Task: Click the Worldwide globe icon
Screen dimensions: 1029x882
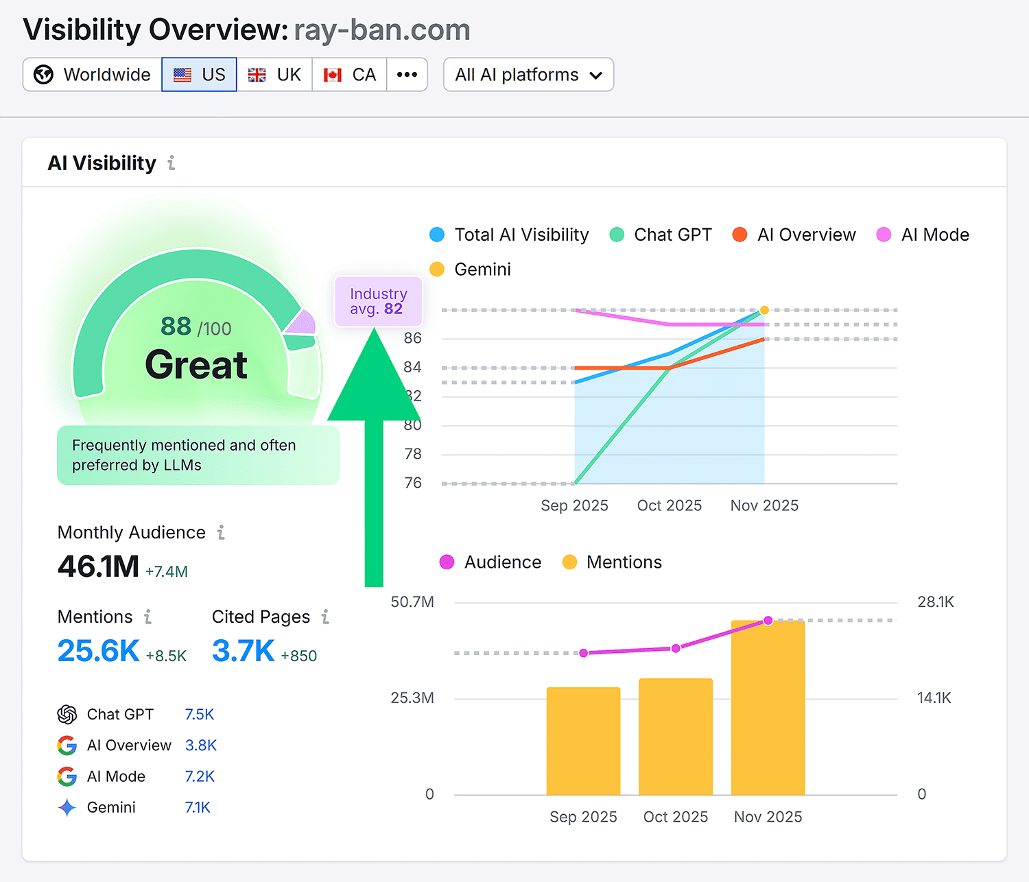Action: point(44,74)
